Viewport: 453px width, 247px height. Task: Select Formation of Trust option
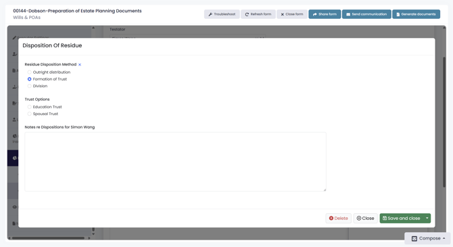point(29,79)
